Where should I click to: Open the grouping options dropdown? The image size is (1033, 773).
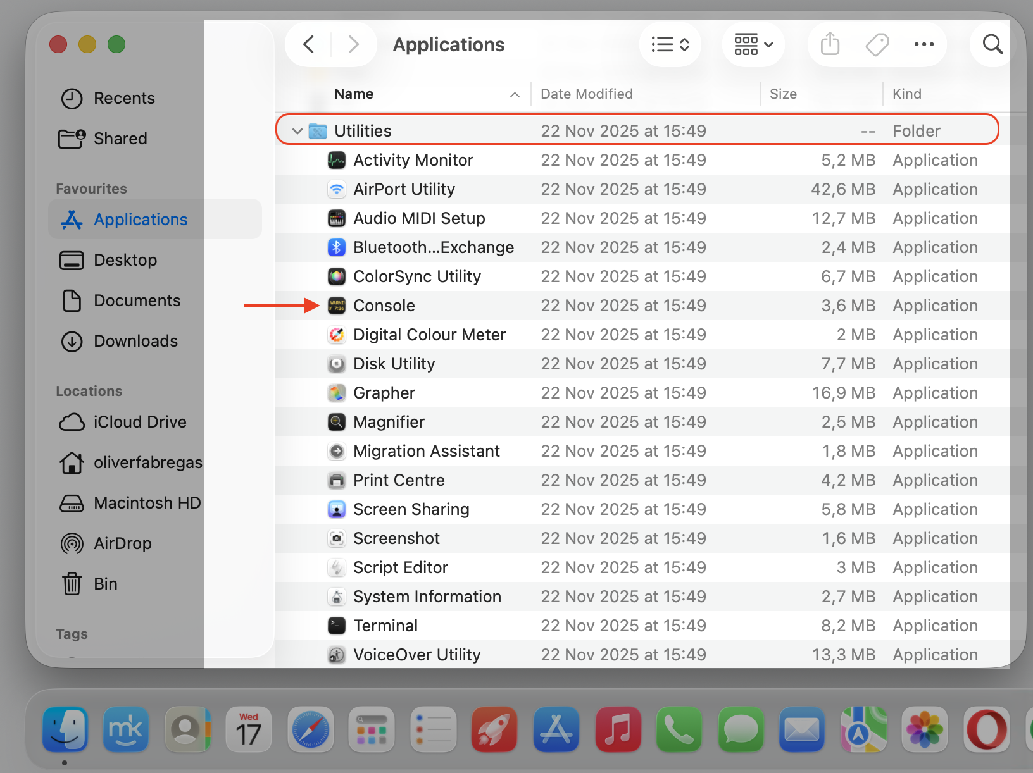click(753, 44)
